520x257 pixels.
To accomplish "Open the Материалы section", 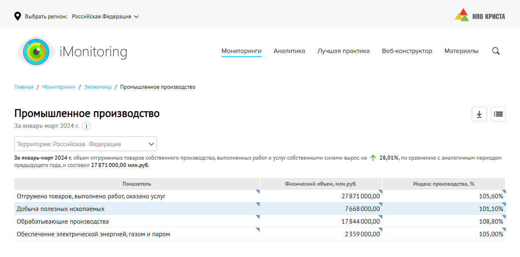I will click(x=461, y=51).
